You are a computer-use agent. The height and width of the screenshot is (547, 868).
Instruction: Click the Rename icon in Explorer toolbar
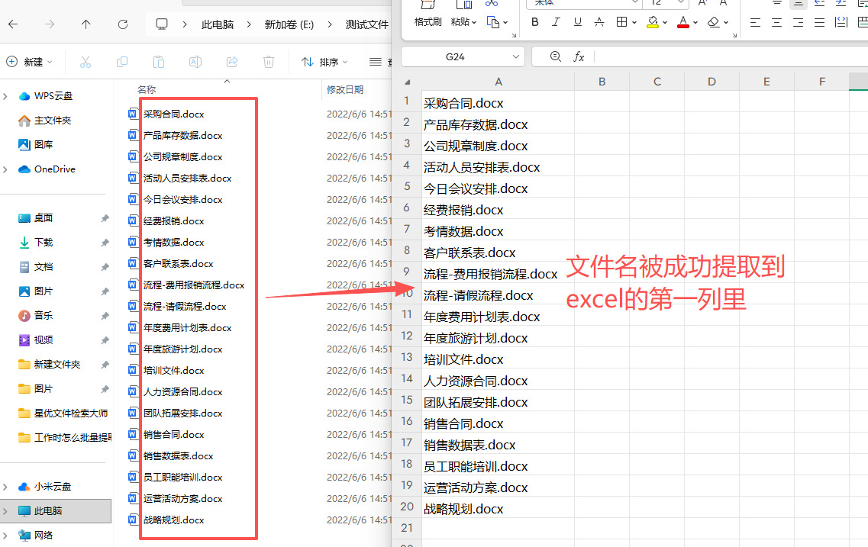tap(195, 62)
